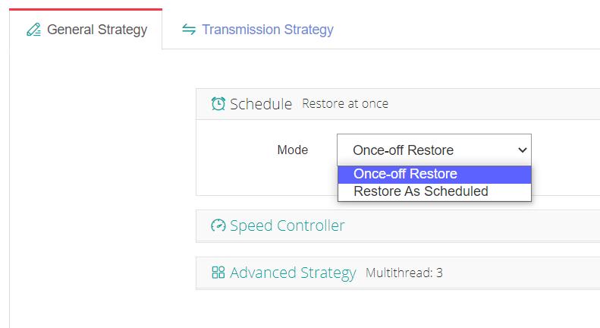Click the chevron arrow of Mode dropdown

(523, 150)
